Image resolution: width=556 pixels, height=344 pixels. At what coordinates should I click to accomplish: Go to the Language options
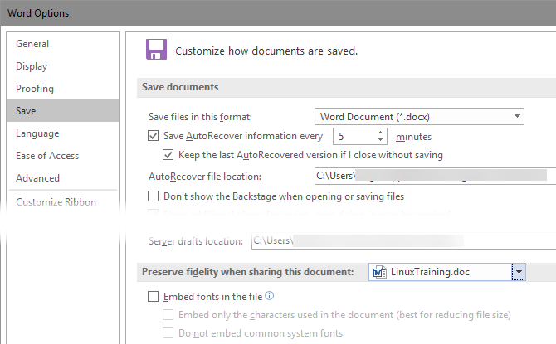pyautogui.click(x=37, y=133)
